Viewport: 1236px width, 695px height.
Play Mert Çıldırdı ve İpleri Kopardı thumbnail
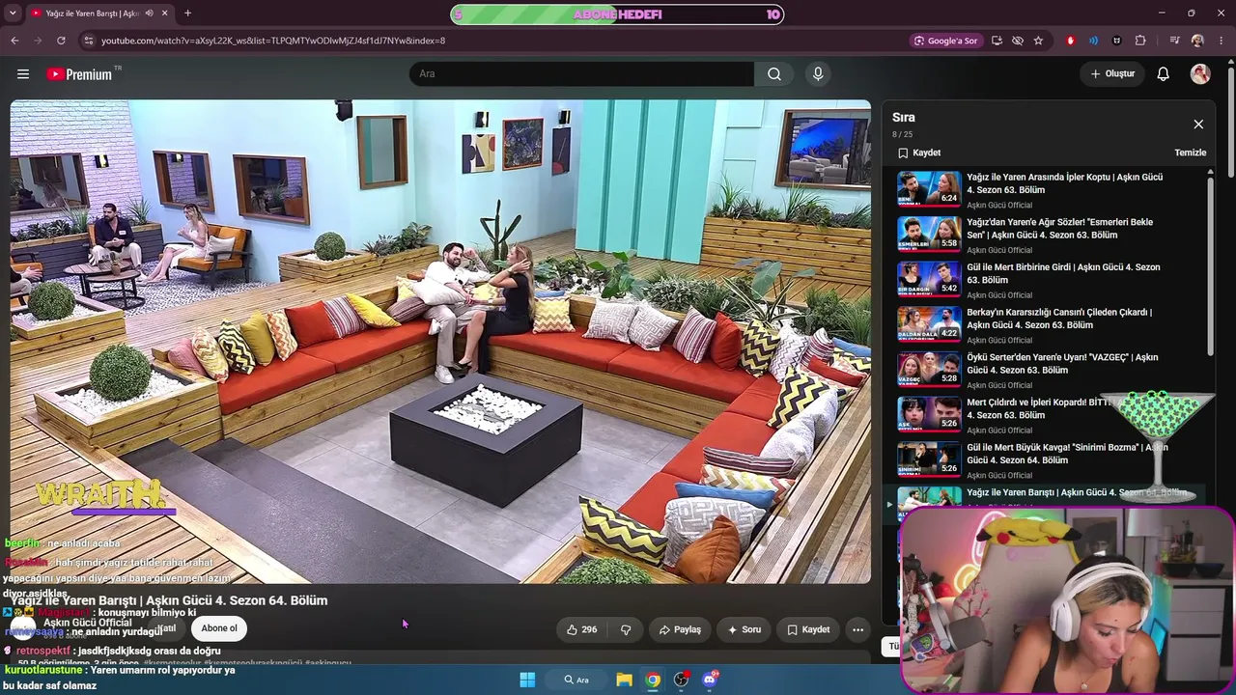(x=930, y=414)
